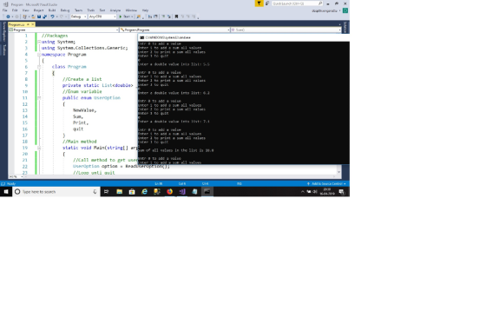Open Task View from the taskbar

click(x=106, y=192)
